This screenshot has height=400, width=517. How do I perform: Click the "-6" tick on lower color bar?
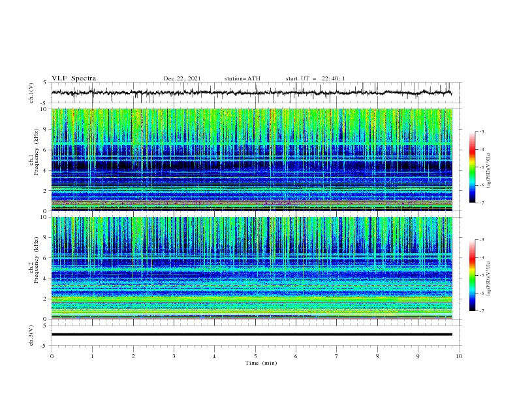click(x=481, y=293)
